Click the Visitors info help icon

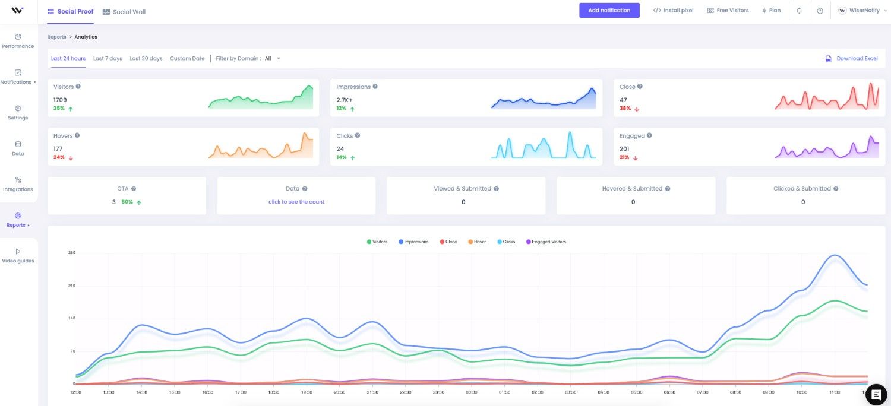click(78, 87)
